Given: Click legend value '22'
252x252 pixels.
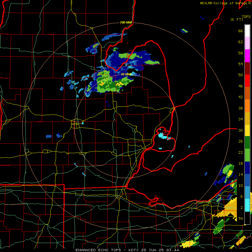Looking at the screenshot, I should click(x=241, y=153).
